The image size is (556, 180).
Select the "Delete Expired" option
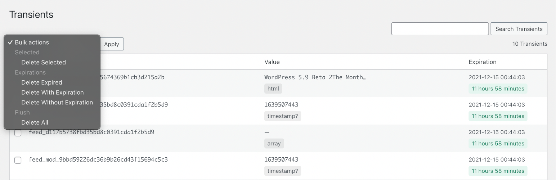point(42,82)
